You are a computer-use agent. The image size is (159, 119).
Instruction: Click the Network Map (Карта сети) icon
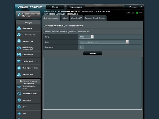(19, 28)
